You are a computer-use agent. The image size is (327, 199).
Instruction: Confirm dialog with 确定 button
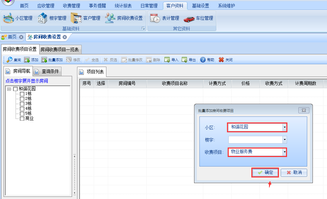click(265, 173)
